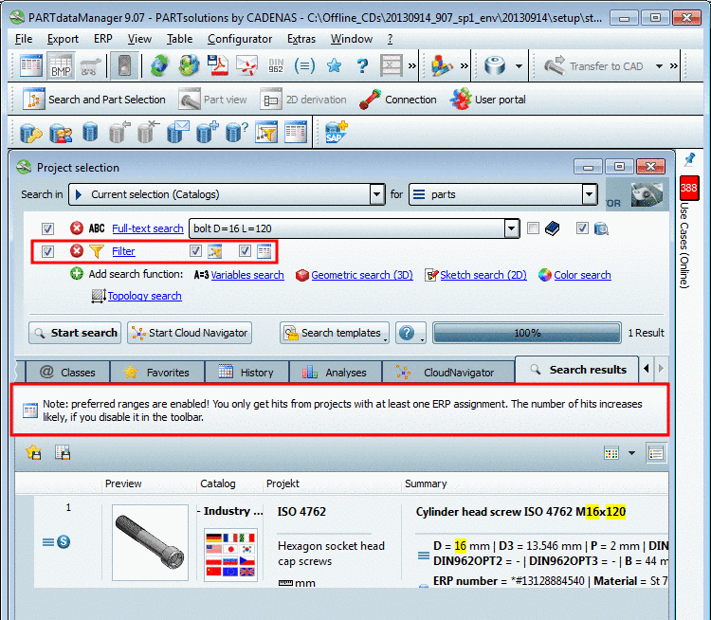Open the File menu
Image resolution: width=711 pixels, height=620 pixels.
pyautogui.click(x=24, y=39)
